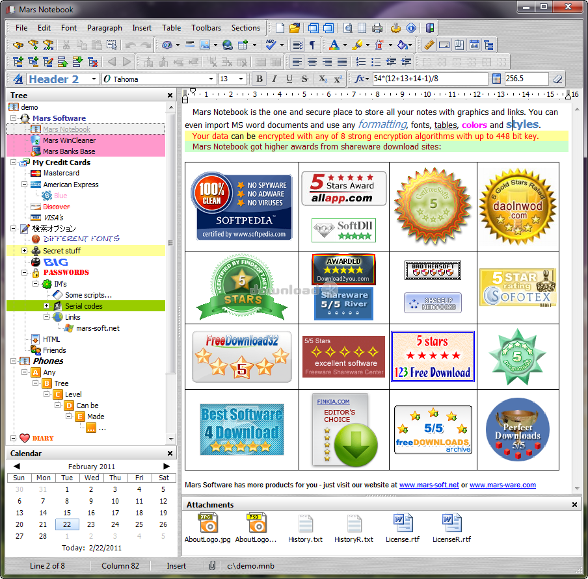
Task: Click the numbered list icon
Action: [x=361, y=62]
